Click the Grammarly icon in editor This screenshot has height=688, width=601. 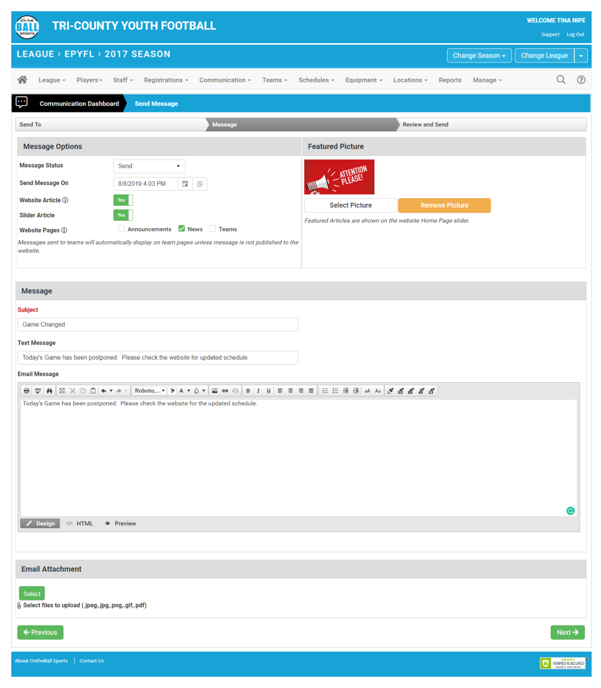tap(570, 511)
